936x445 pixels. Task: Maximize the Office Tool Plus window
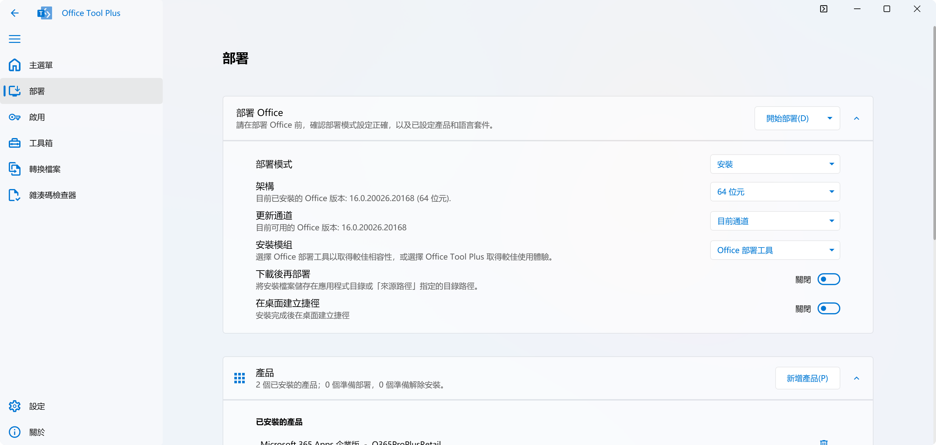click(887, 9)
